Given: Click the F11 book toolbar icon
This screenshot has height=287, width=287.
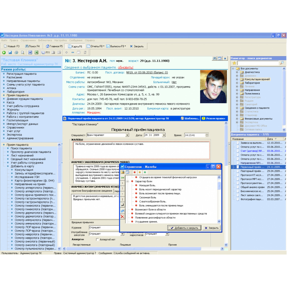Looking at the screenshot, I should [x=45, y=53].
